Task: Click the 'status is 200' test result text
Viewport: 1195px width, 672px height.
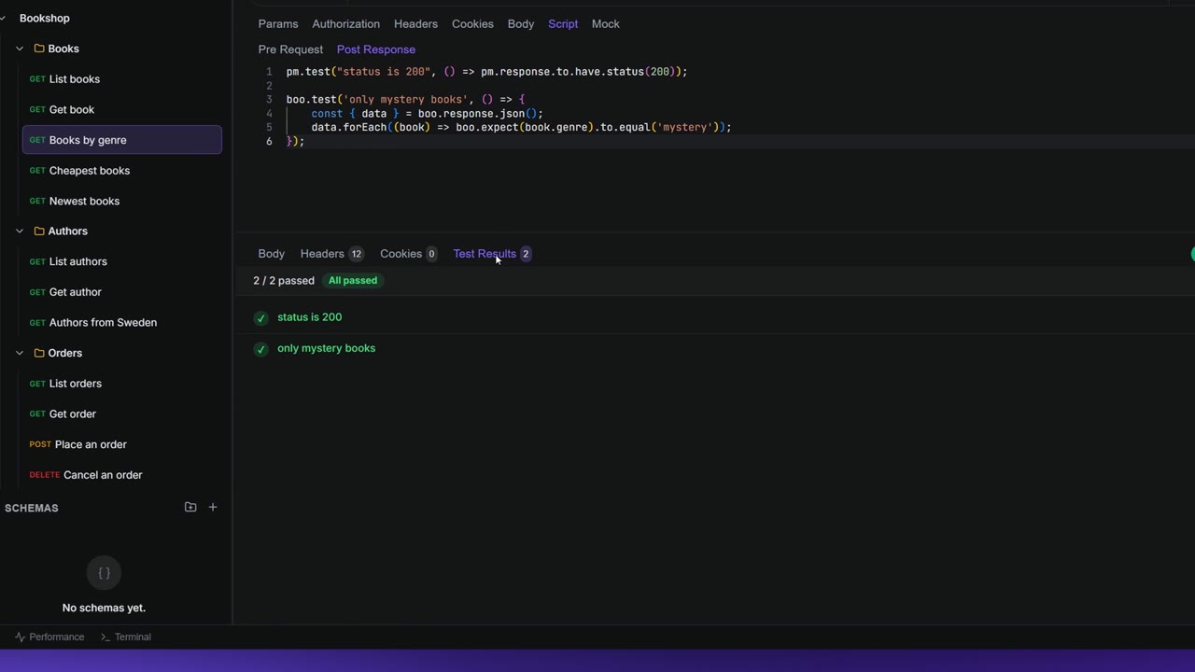Action: point(309,317)
